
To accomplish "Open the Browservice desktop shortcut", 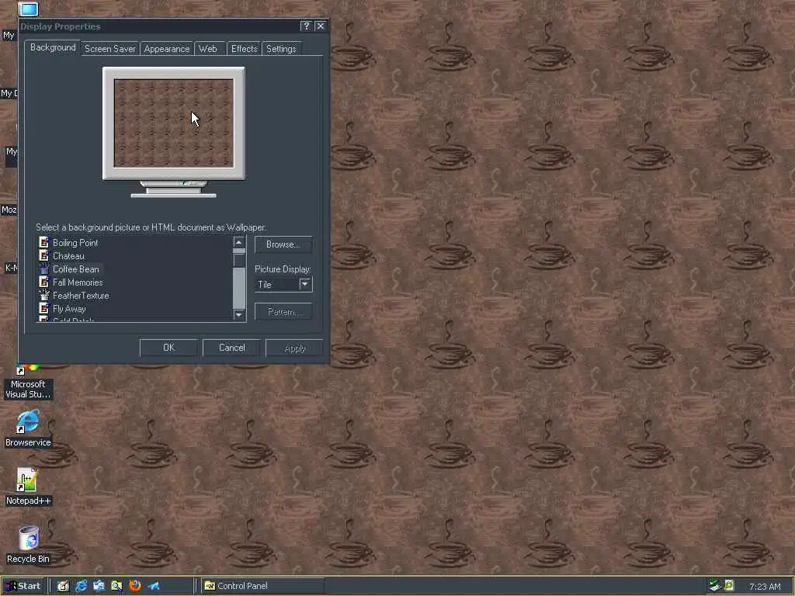I will [28, 428].
